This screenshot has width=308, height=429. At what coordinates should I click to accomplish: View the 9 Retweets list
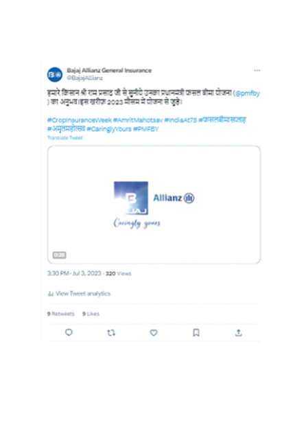(61, 314)
